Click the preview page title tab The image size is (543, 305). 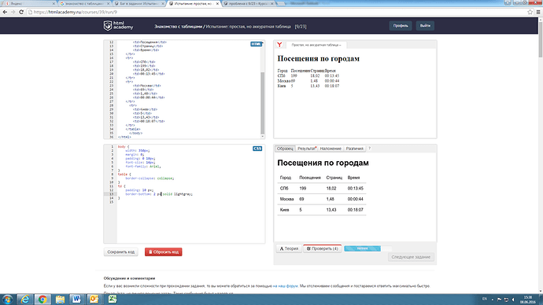(x=316, y=45)
